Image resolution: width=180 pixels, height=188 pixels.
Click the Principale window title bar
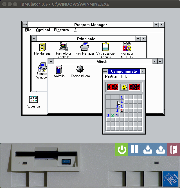(86, 39)
